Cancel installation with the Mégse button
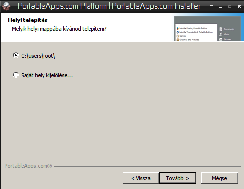Screen dimensions: 244x189 click(220, 178)
